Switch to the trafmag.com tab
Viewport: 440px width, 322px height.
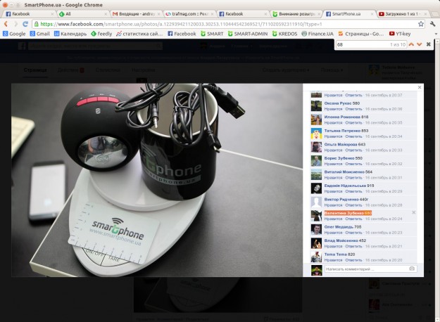[190, 13]
